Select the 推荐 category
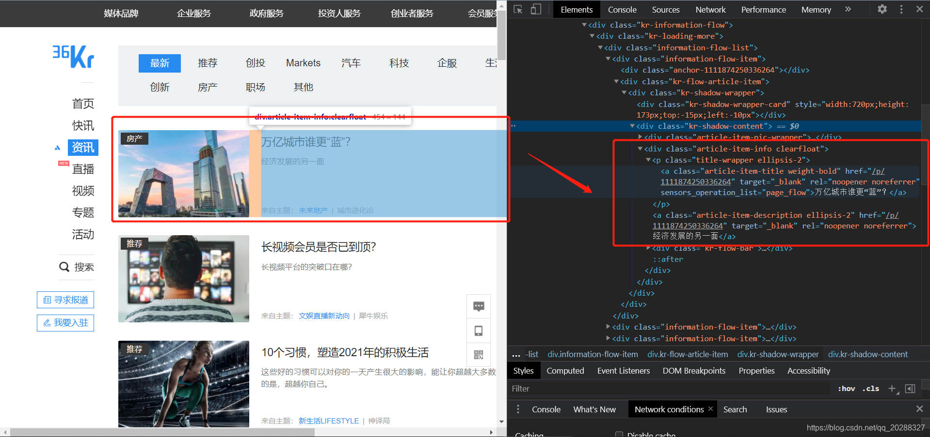Screen dimensions: 930x437 [x=208, y=63]
